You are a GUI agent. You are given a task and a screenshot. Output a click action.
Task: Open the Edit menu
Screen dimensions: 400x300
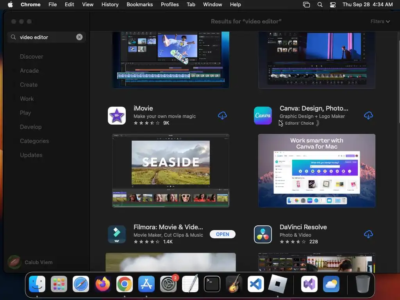point(69,5)
